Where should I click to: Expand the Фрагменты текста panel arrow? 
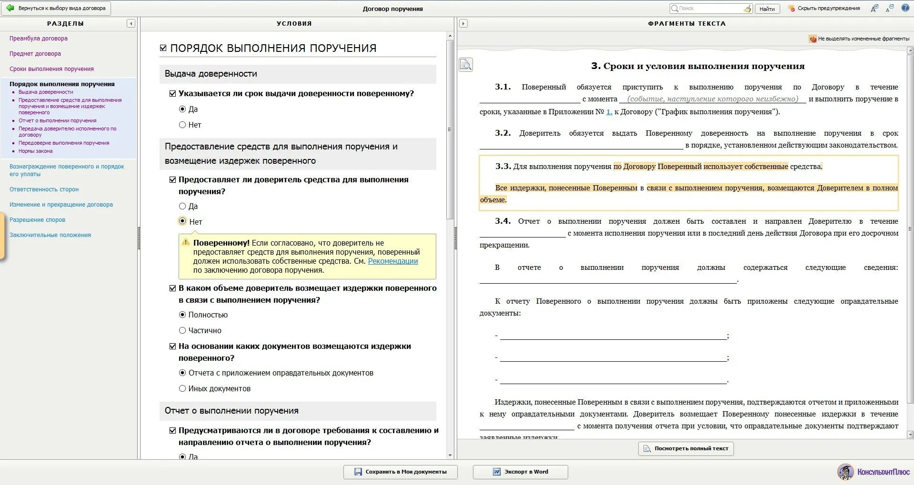[x=463, y=23]
